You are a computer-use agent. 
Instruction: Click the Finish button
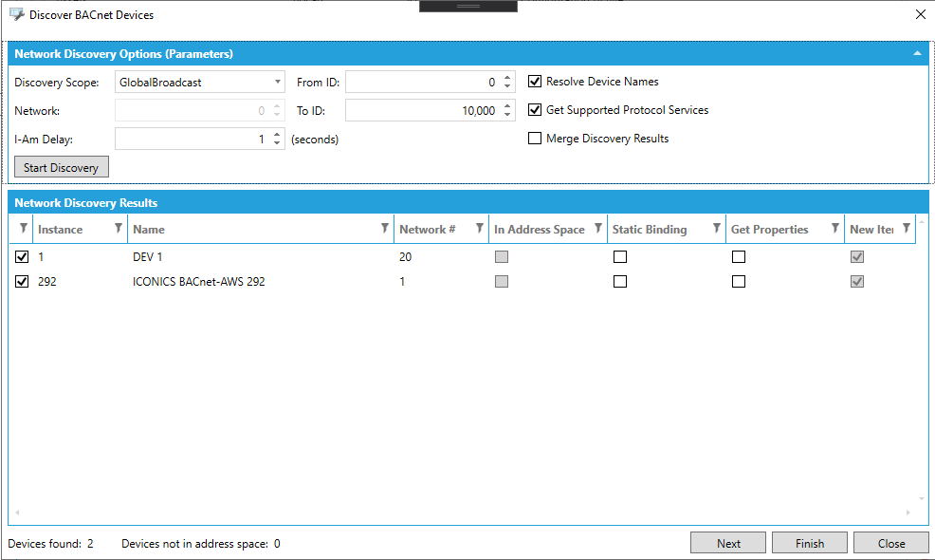coord(810,544)
